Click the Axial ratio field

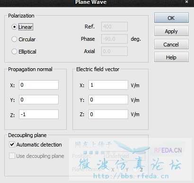click(115, 51)
